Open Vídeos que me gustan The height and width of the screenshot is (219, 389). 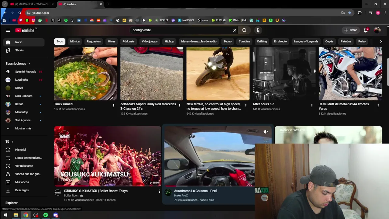[x=24, y=174]
